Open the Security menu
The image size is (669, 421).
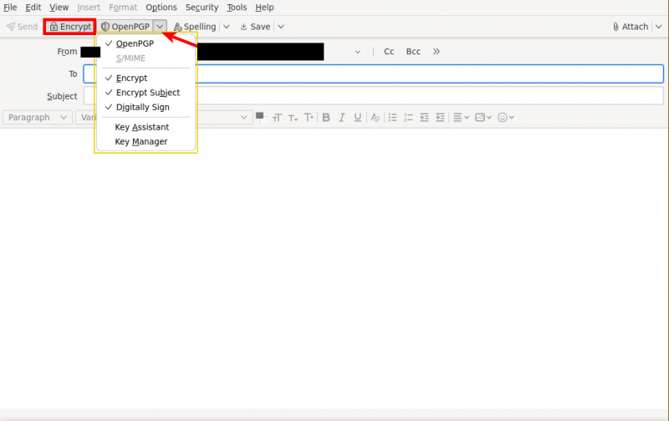pyautogui.click(x=202, y=8)
